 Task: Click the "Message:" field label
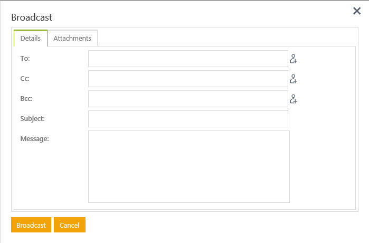point(34,139)
